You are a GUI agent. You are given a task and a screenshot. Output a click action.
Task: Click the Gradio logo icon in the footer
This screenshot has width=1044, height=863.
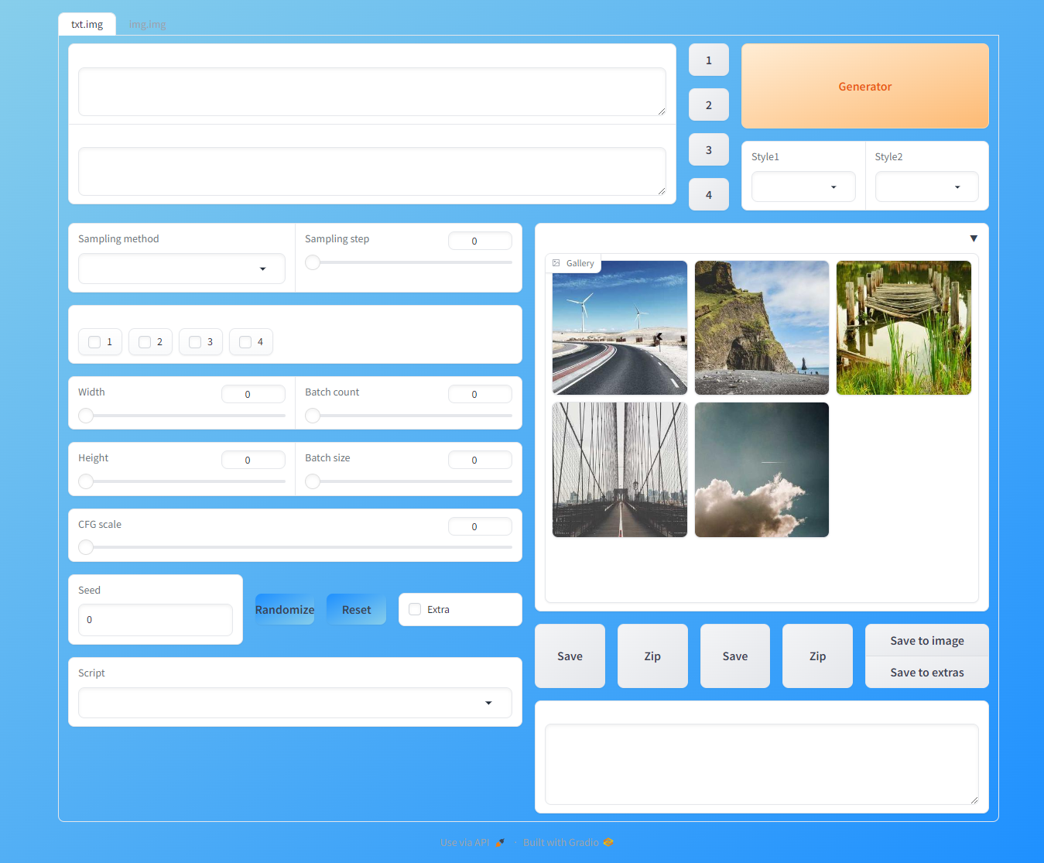pyautogui.click(x=608, y=842)
